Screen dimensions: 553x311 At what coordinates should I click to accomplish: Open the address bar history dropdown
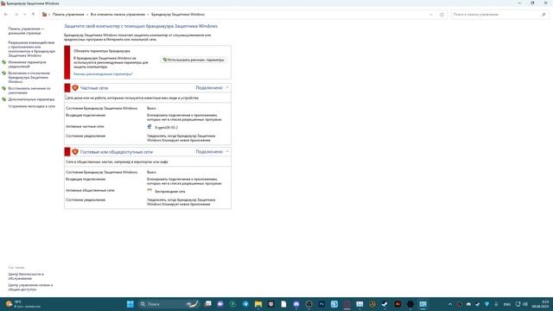point(431,15)
